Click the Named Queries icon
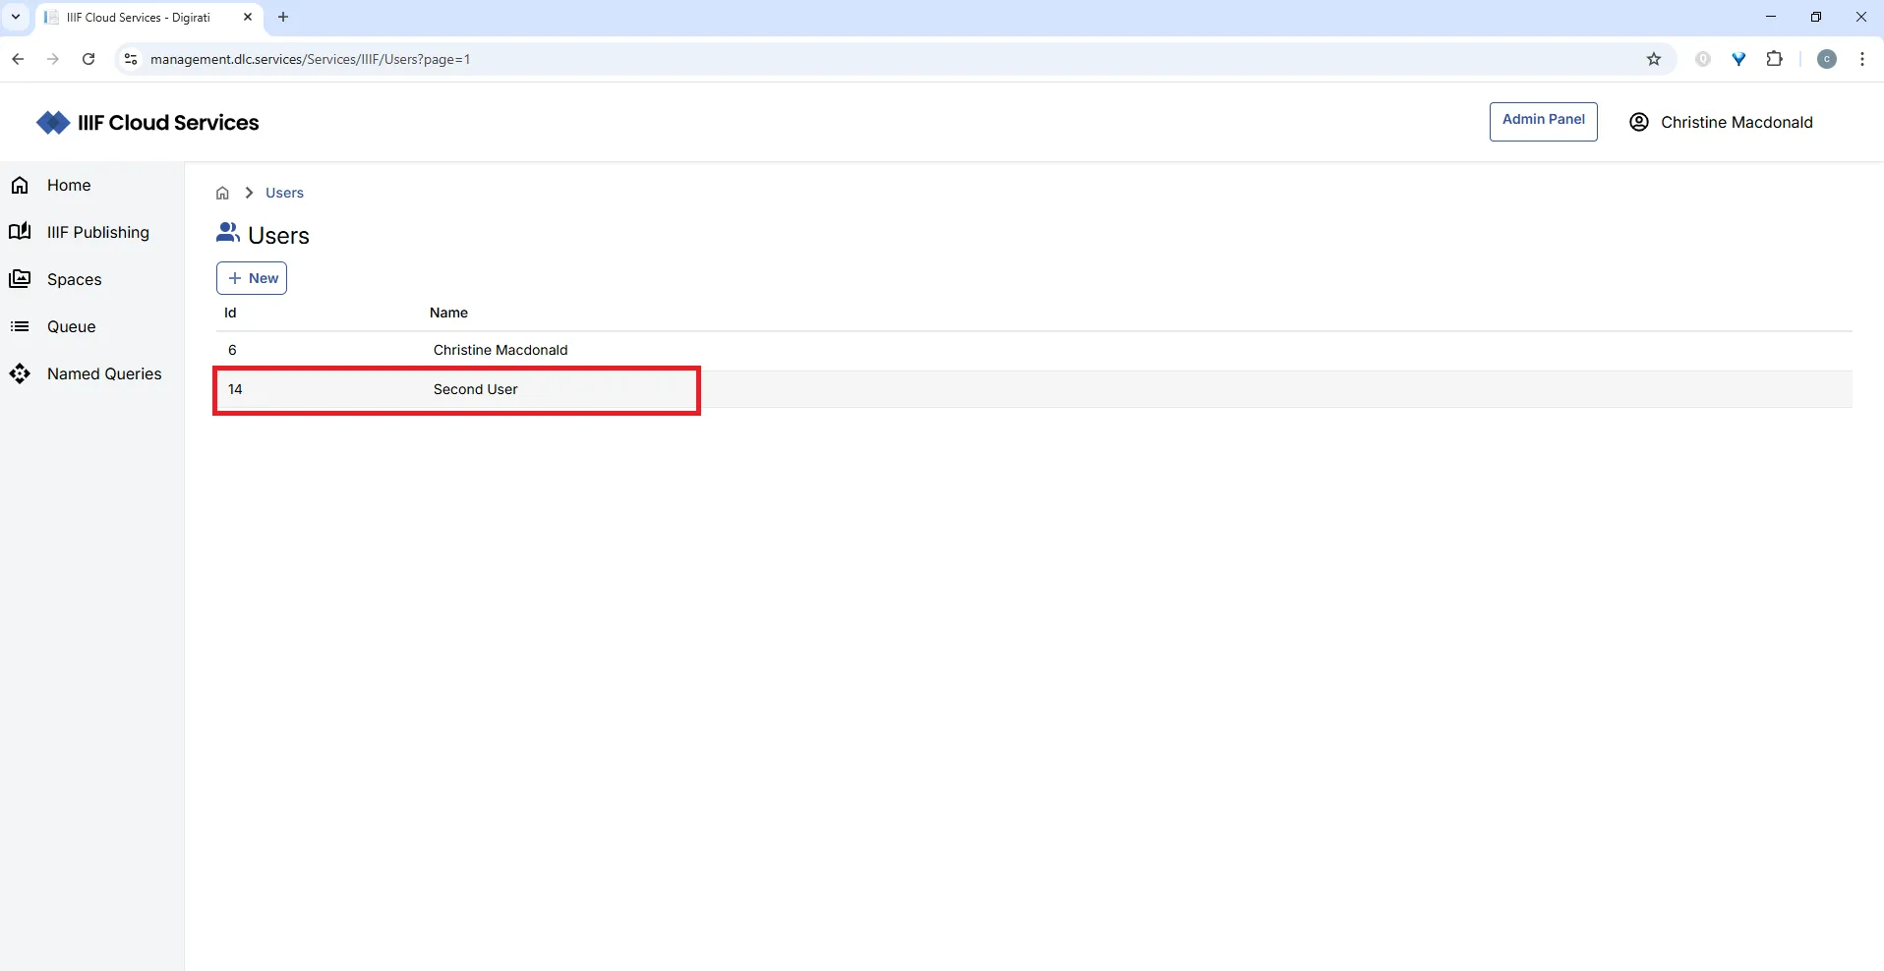Image resolution: width=1884 pixels, height=971 pixels. pos(20,374)
